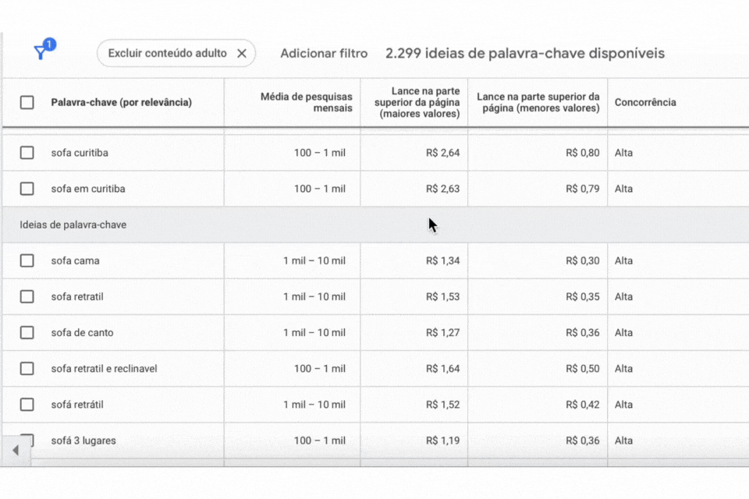Select sofa retratil e reclinavel checkbox

(27, 368)
